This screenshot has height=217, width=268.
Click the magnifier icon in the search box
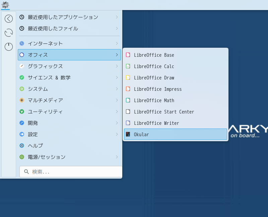26,172
